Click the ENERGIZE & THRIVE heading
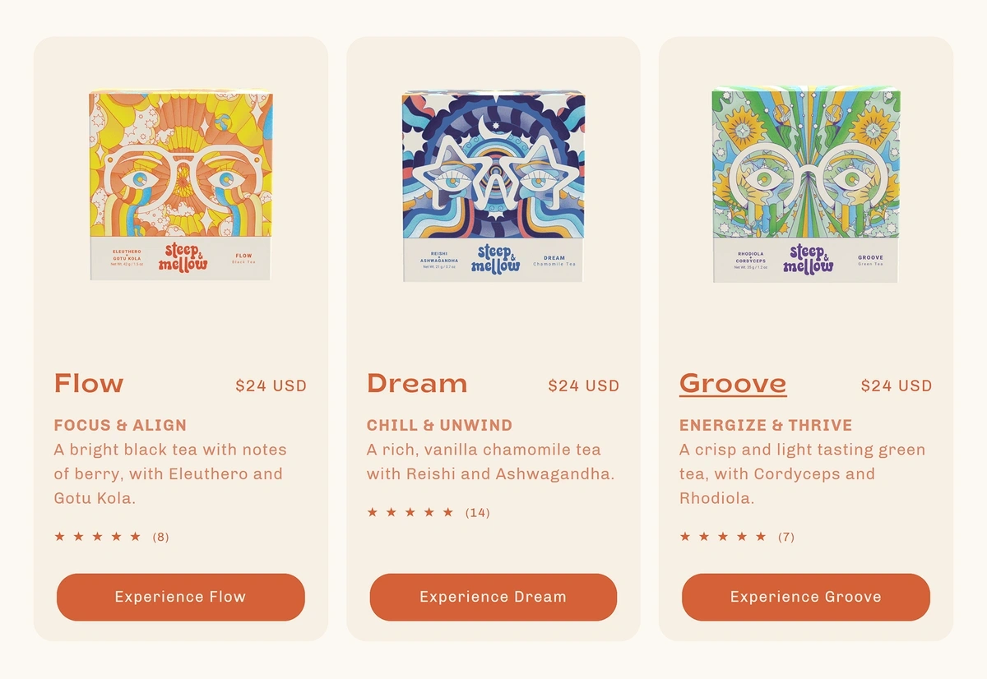The width and height of the screenshot is (987, 679). (766, 426)
